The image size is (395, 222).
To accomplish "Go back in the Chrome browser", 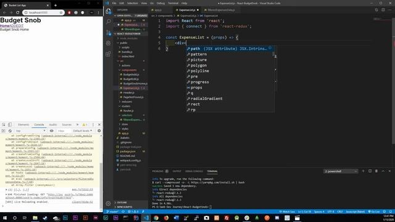I will point(4,12).
